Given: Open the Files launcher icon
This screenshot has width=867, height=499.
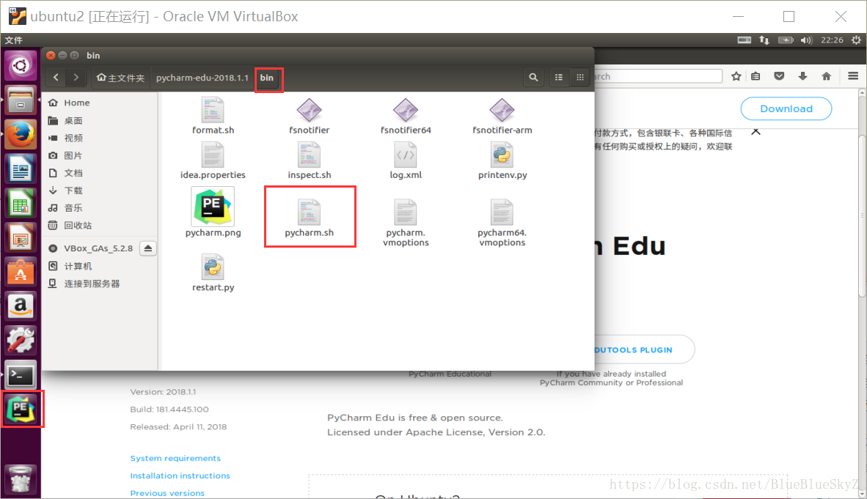Looking at the screenshot, I should [21, 100].
